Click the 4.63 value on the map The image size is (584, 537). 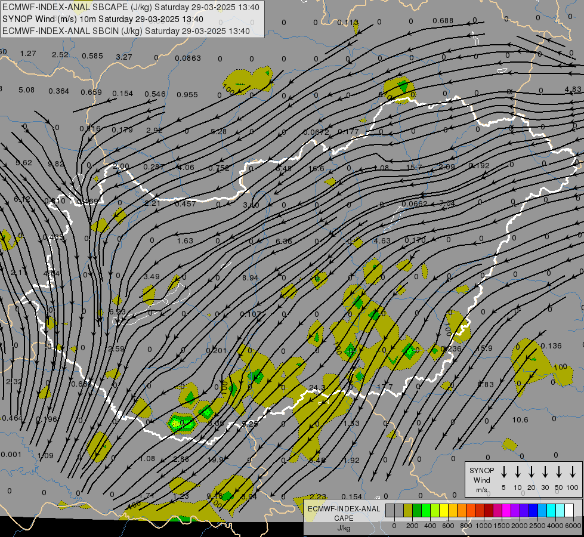click(382, 240)
